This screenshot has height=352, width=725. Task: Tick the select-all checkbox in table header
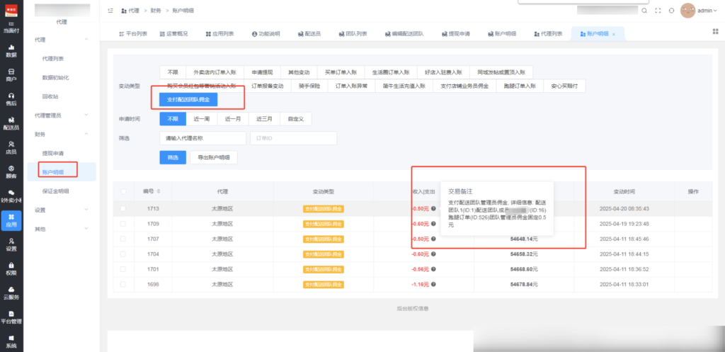point(124,191)
